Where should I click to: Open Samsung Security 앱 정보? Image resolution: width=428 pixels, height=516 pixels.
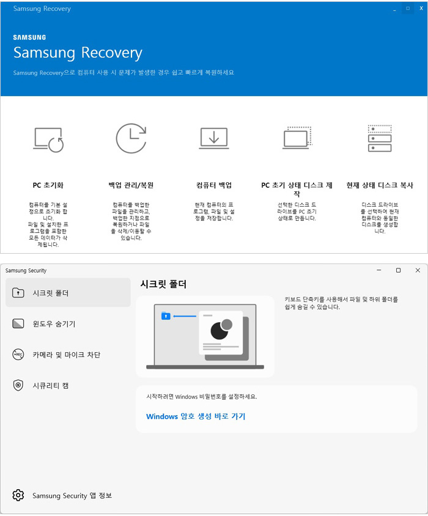68,495
